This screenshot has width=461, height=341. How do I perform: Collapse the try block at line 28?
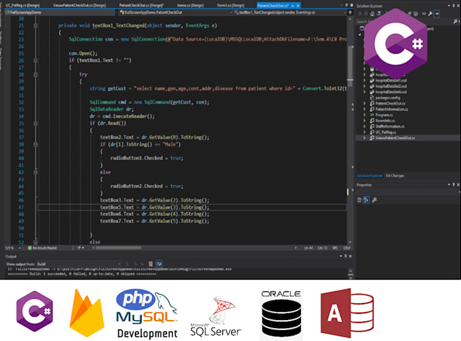pos(35,75)
